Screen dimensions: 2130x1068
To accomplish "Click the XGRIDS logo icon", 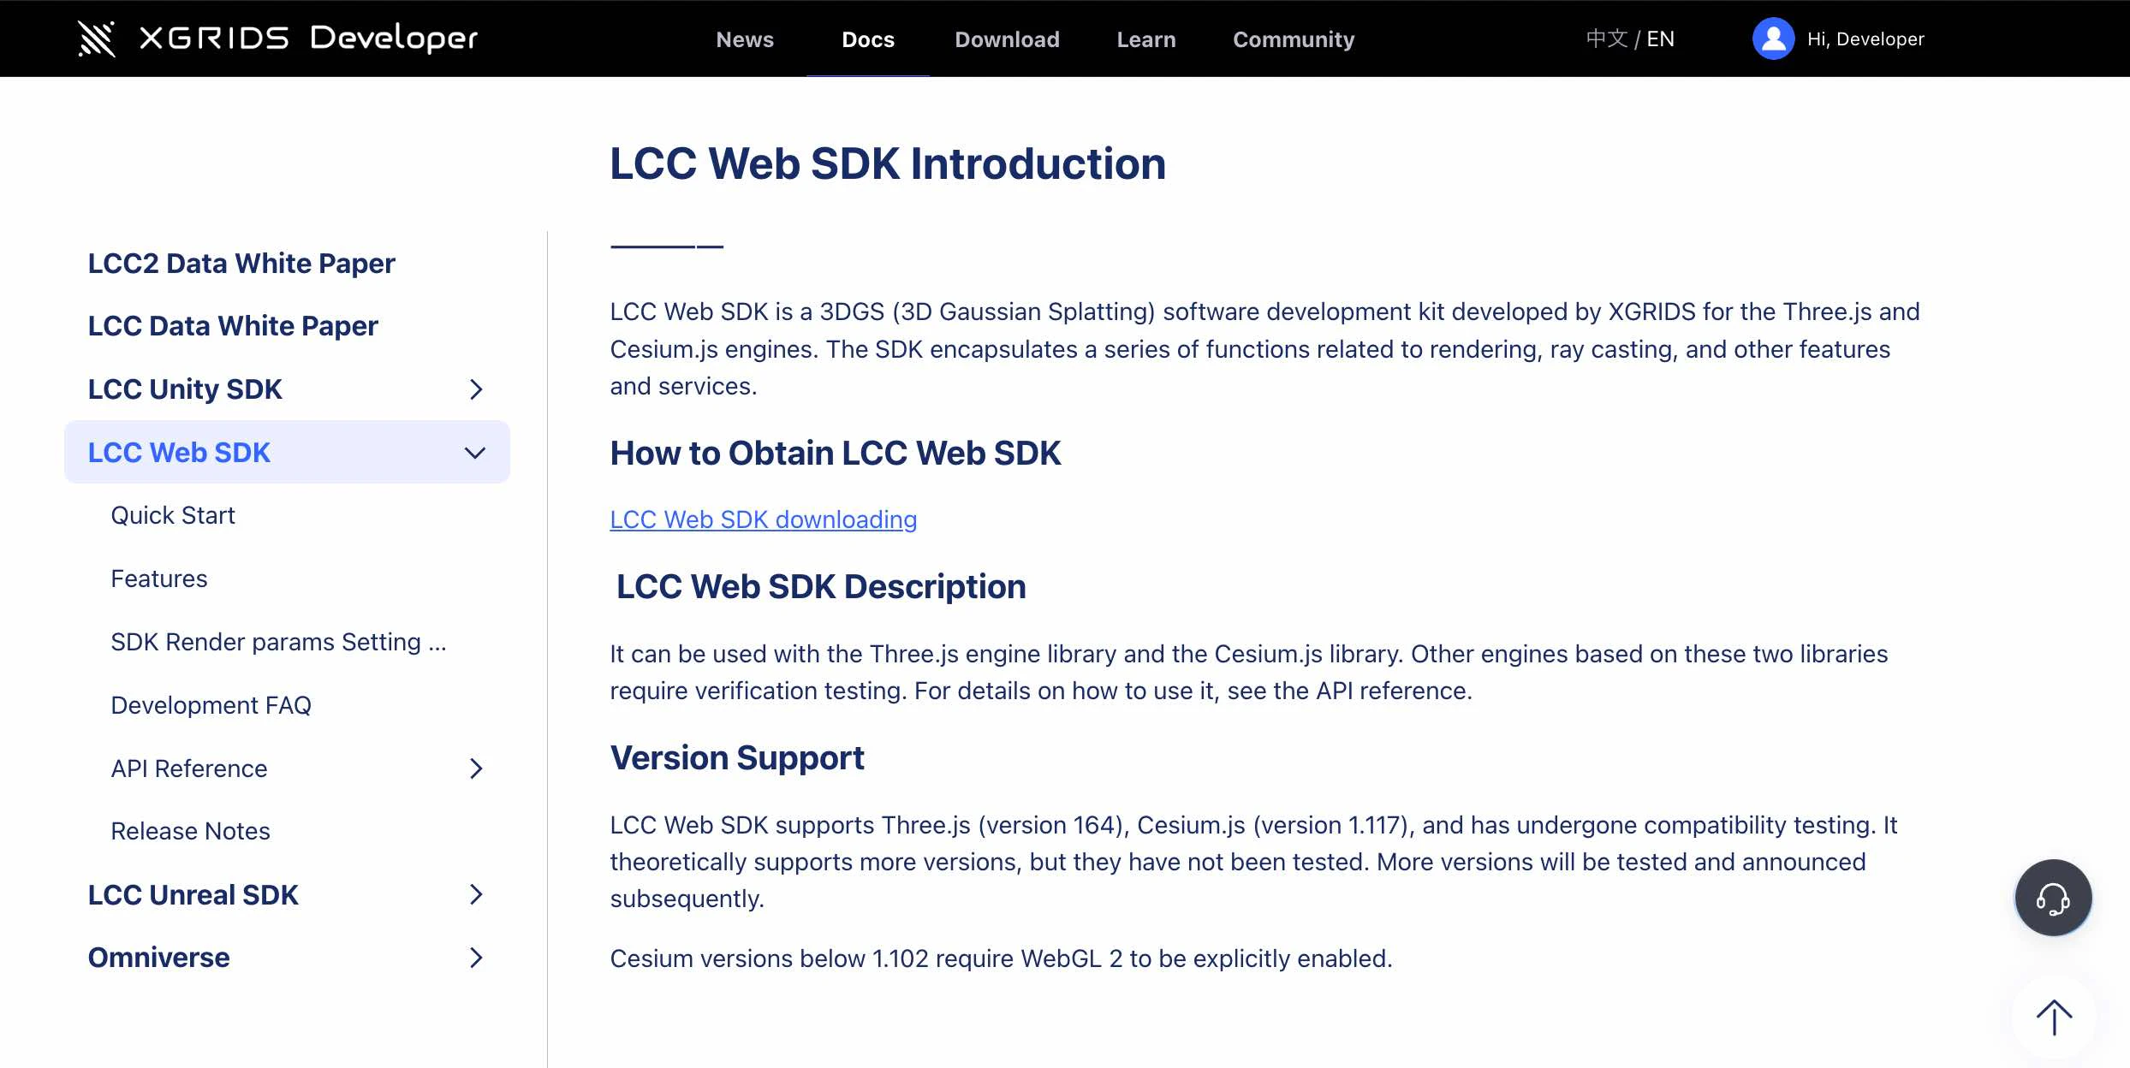I will coord(97,39).
